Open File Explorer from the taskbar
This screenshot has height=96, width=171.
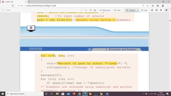[57, 94]
